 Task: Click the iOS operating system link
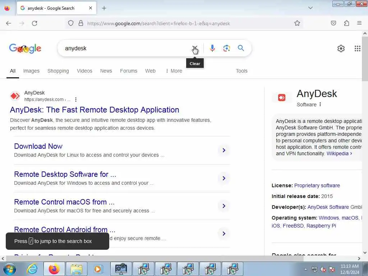276,226
